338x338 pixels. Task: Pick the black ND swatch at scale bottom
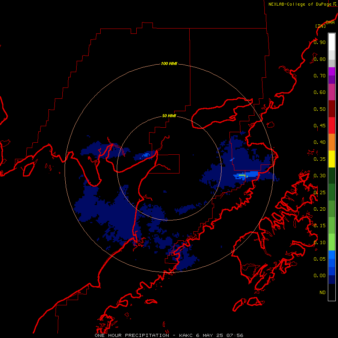pyautogui.click(x=332, y=292)
